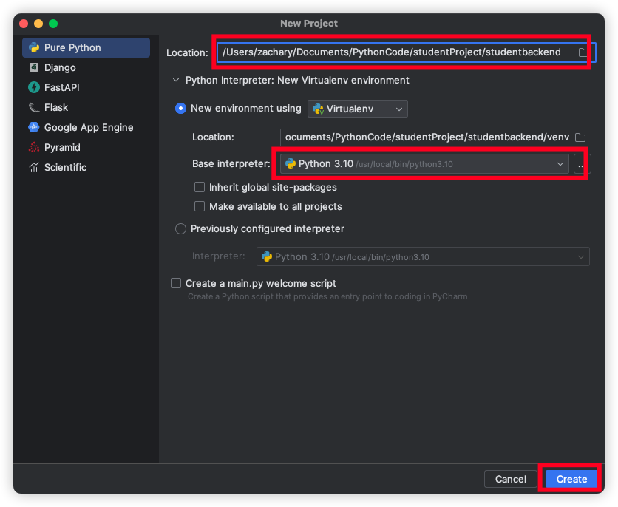The image size is (618, 507).
Task: Select the Django project type
Action: [86, 67]
